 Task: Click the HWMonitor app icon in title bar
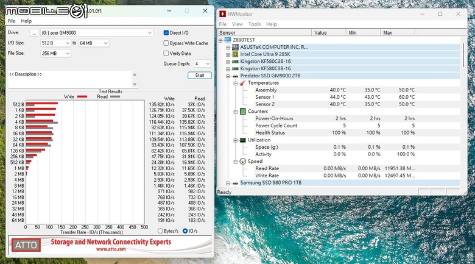(223, 14)
